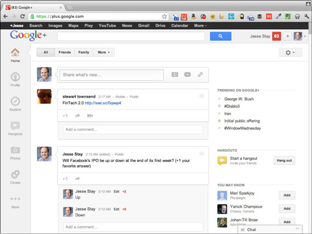The image size is (312, 234).
Task: Edit the "Up" comment
Action: tap(116, 192)
